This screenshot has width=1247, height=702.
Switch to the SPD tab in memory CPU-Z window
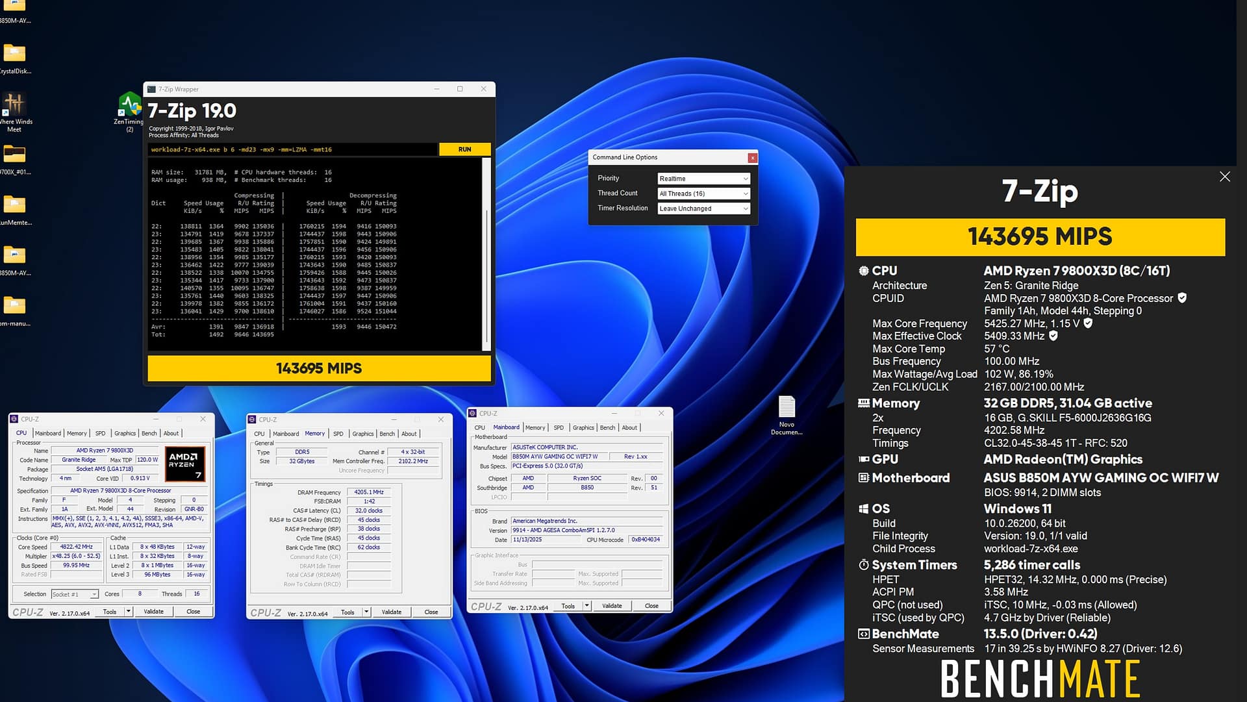pos(338,434)
